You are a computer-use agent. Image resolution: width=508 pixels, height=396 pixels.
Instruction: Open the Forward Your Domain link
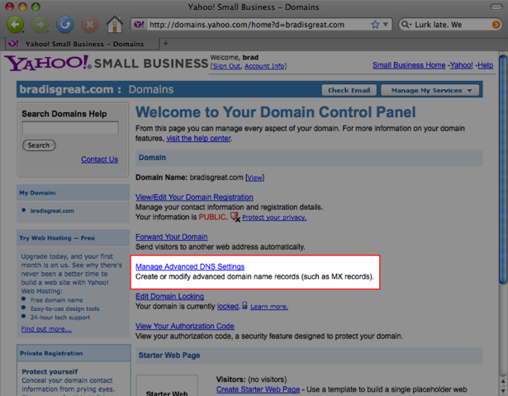coord(171,237)
